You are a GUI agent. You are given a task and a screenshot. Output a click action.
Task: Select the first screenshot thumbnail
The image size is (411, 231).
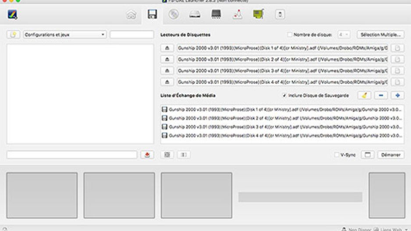point(42,195)
